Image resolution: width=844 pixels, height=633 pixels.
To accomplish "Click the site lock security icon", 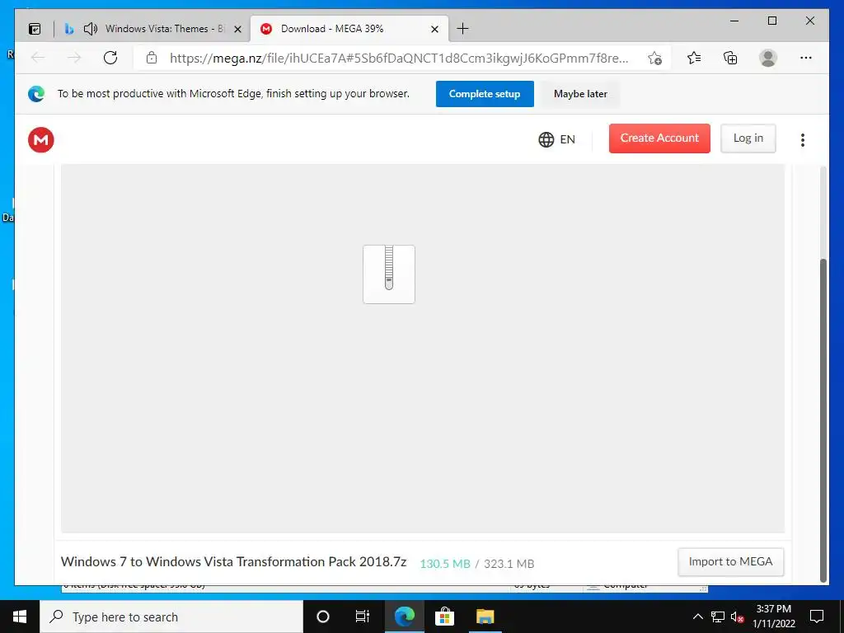I will [152, 58].
